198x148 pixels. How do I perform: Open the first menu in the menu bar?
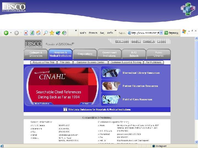coord(83,33)
